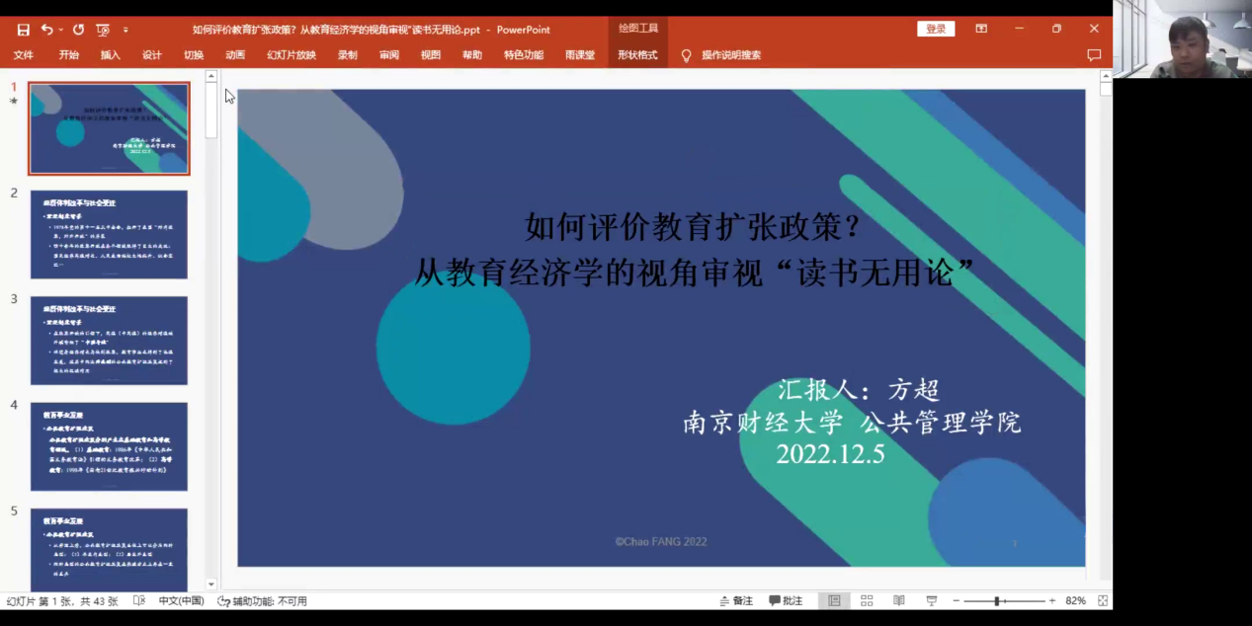The height and width of the screenshot is (626, 1252).
Task: Switch to Reading view icon
Action: tap(898, 601)
